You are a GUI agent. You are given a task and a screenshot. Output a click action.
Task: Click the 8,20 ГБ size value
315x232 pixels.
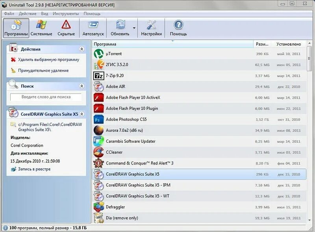[262, 163]
